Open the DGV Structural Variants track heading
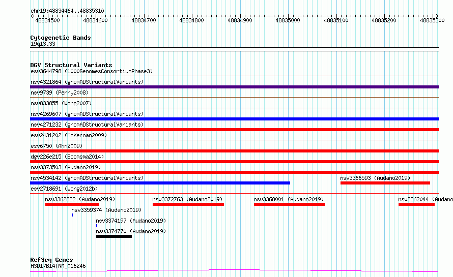 71,65
